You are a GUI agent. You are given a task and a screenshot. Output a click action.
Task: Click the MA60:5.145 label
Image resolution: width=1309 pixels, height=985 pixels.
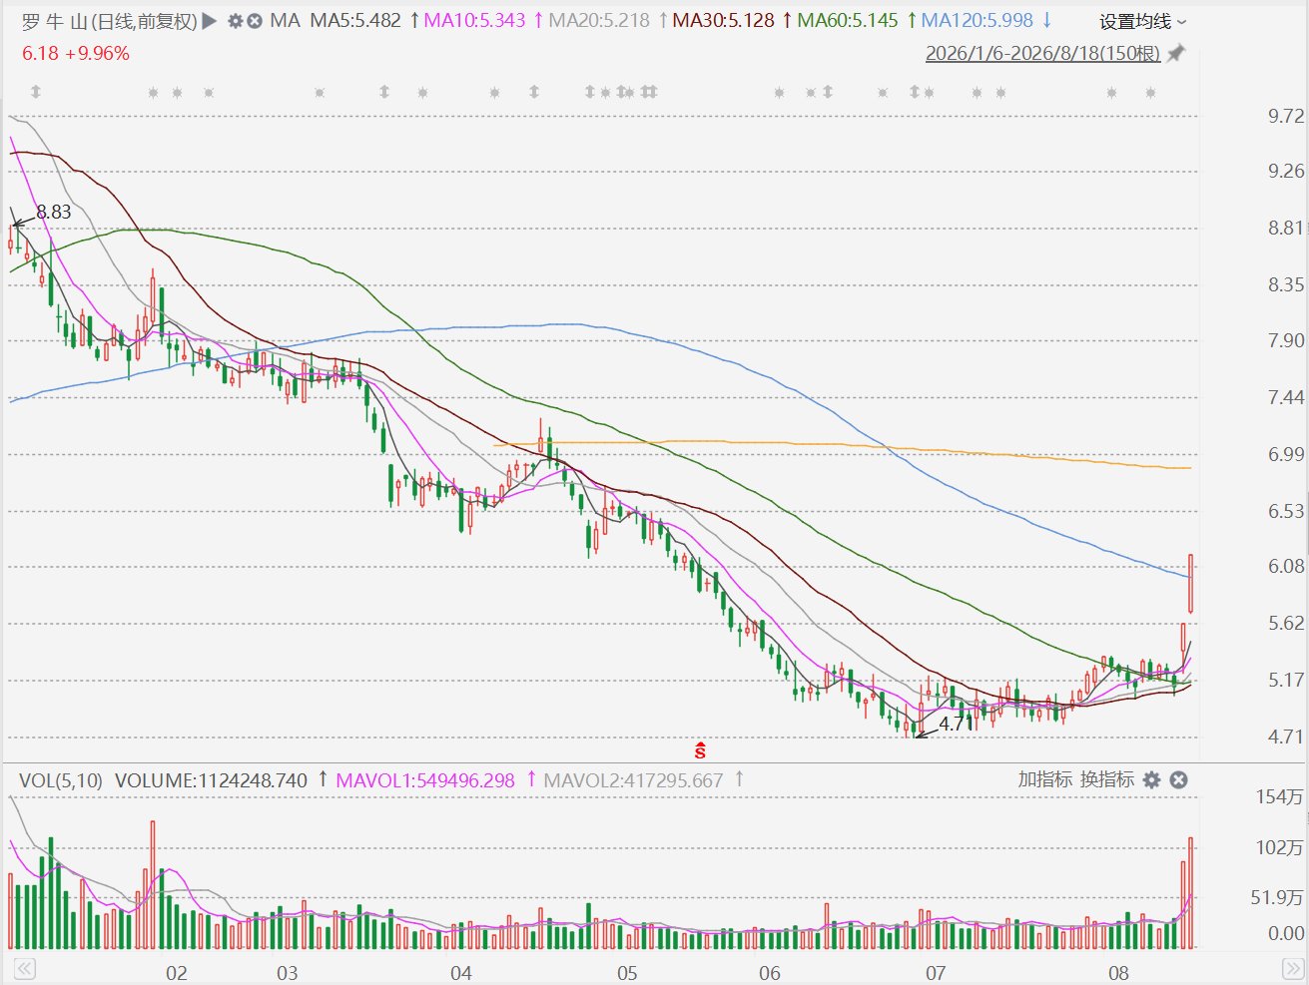(x=848, y=21)
